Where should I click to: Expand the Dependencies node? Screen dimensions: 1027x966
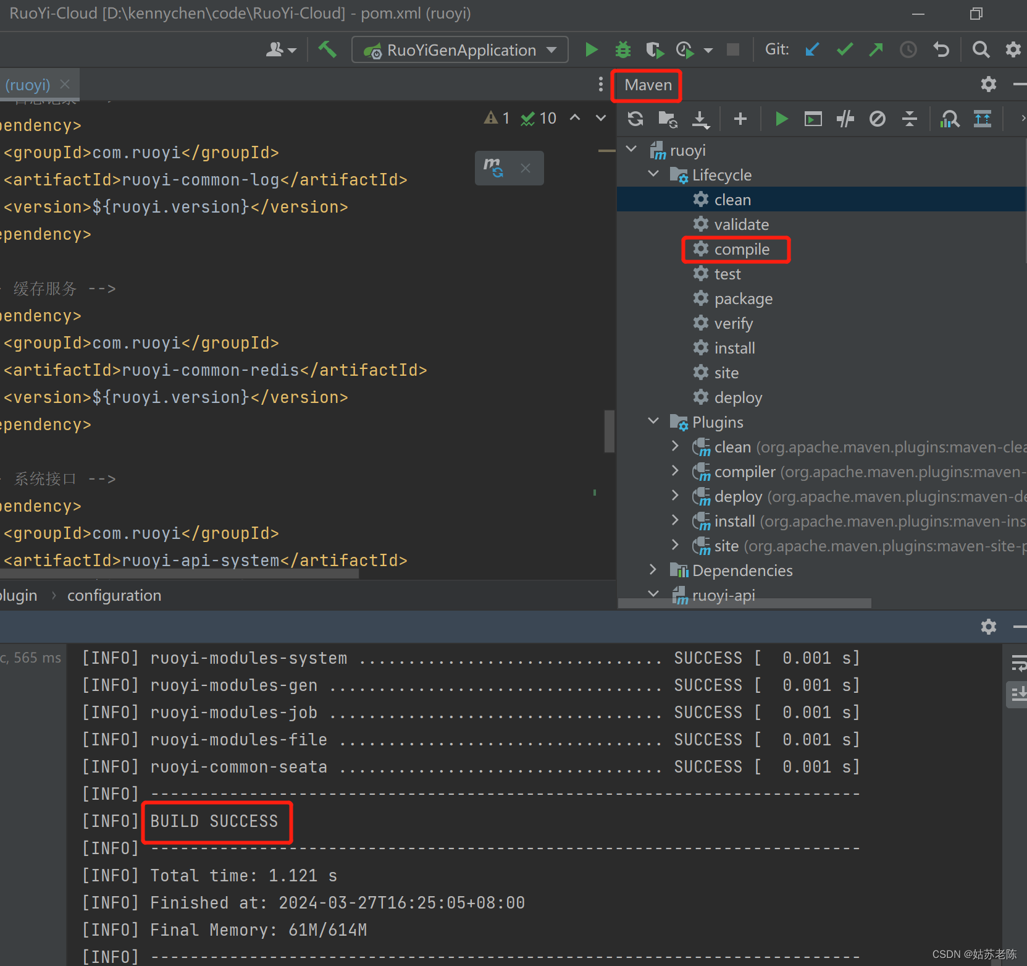tap(653, 569)
